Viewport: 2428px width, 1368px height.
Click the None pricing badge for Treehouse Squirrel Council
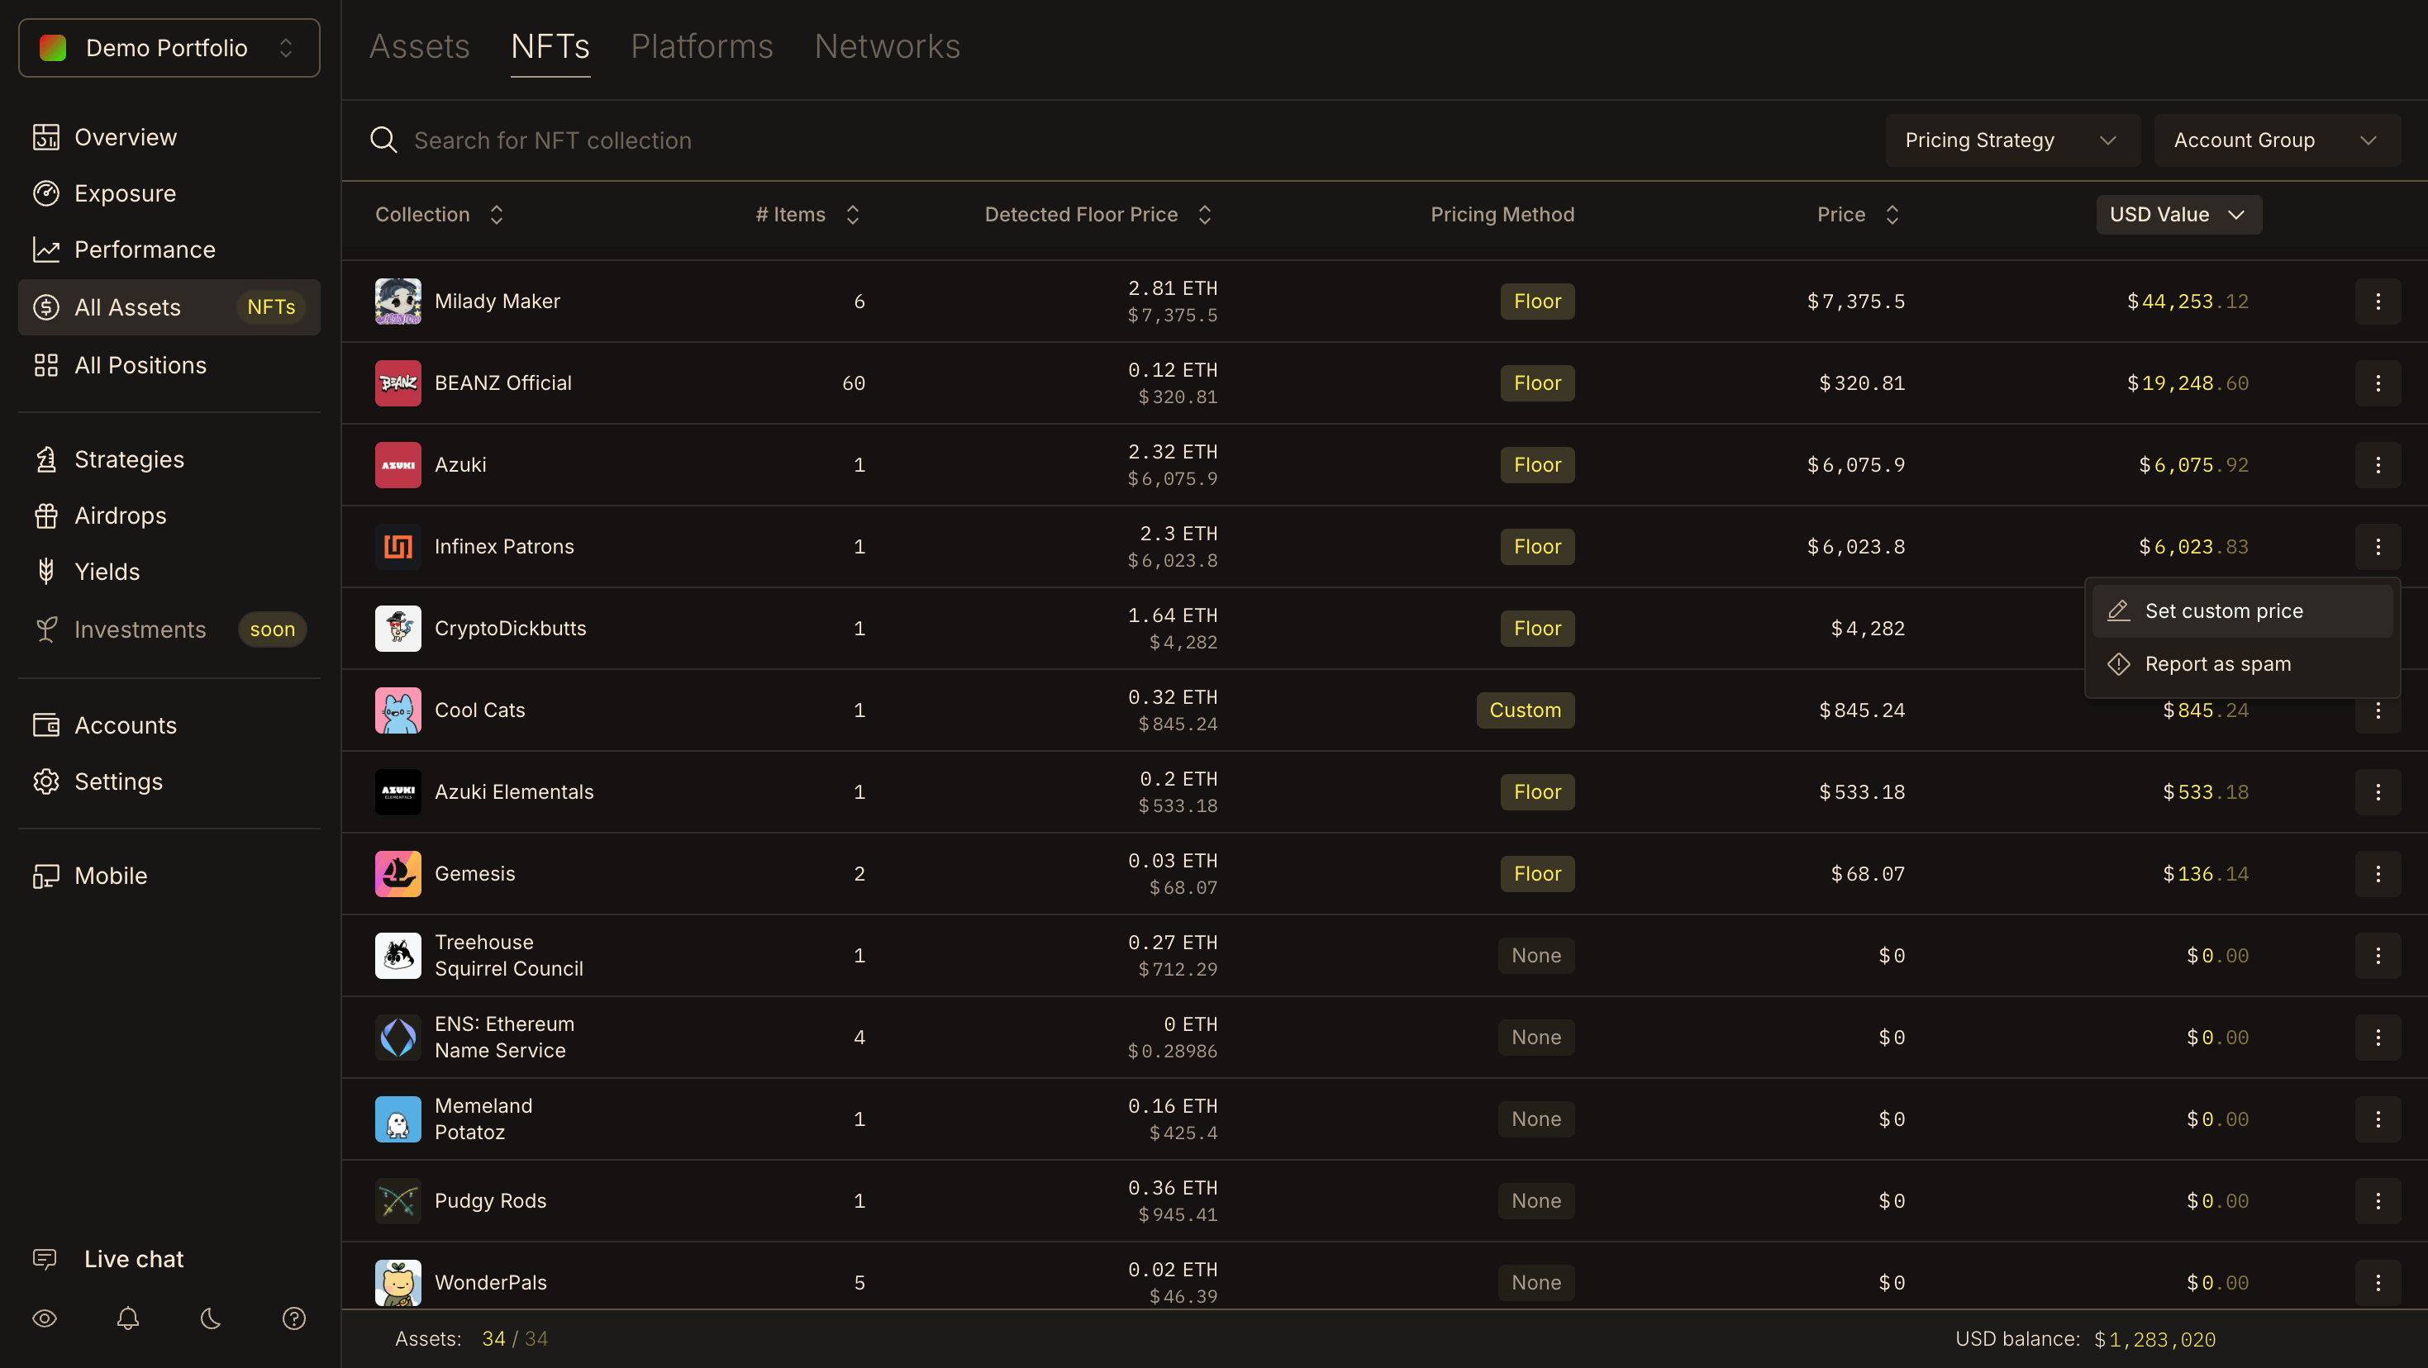coord(1536,955)
